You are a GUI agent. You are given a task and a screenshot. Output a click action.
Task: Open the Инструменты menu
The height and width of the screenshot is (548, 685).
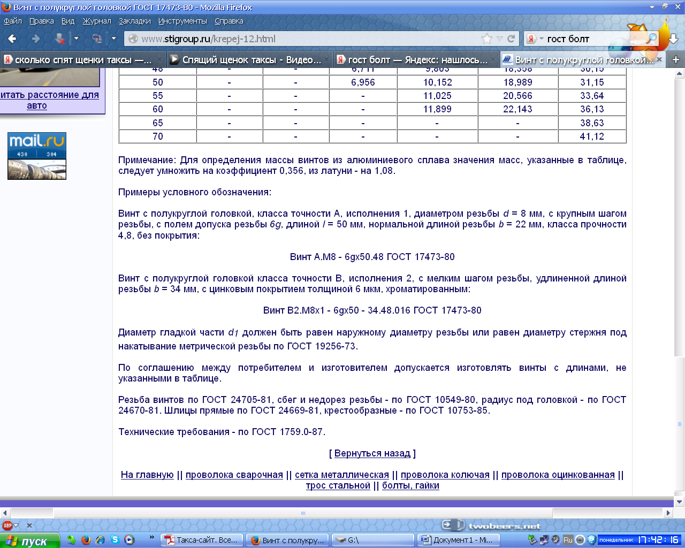pos(182,21)
